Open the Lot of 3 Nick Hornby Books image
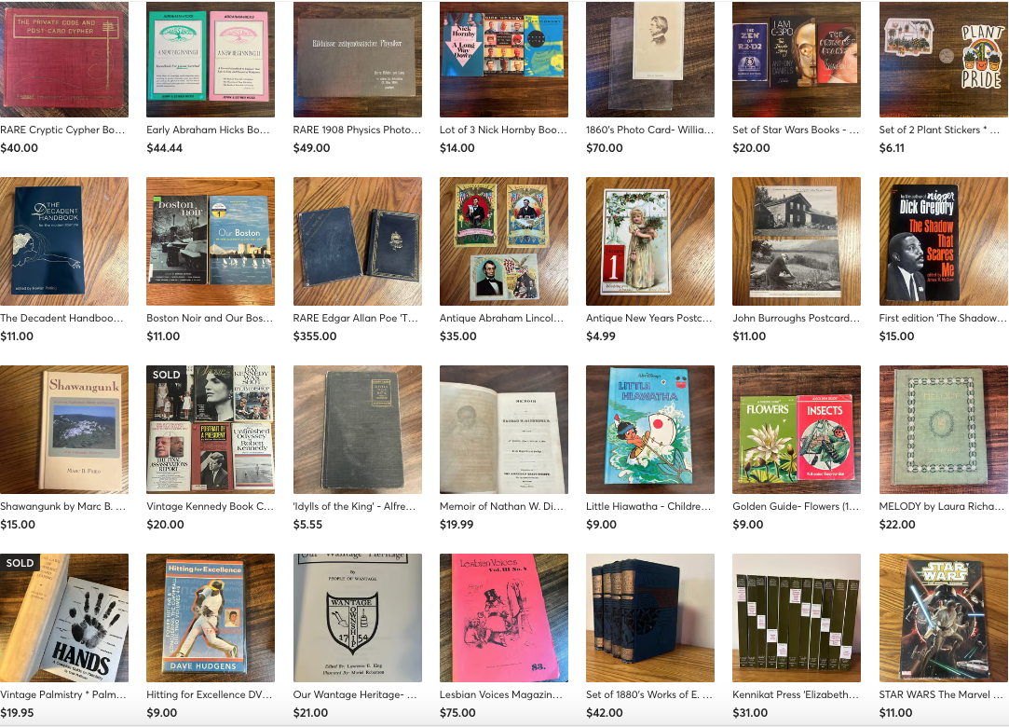Screen dimensions: 1009x727 (504, 60)
